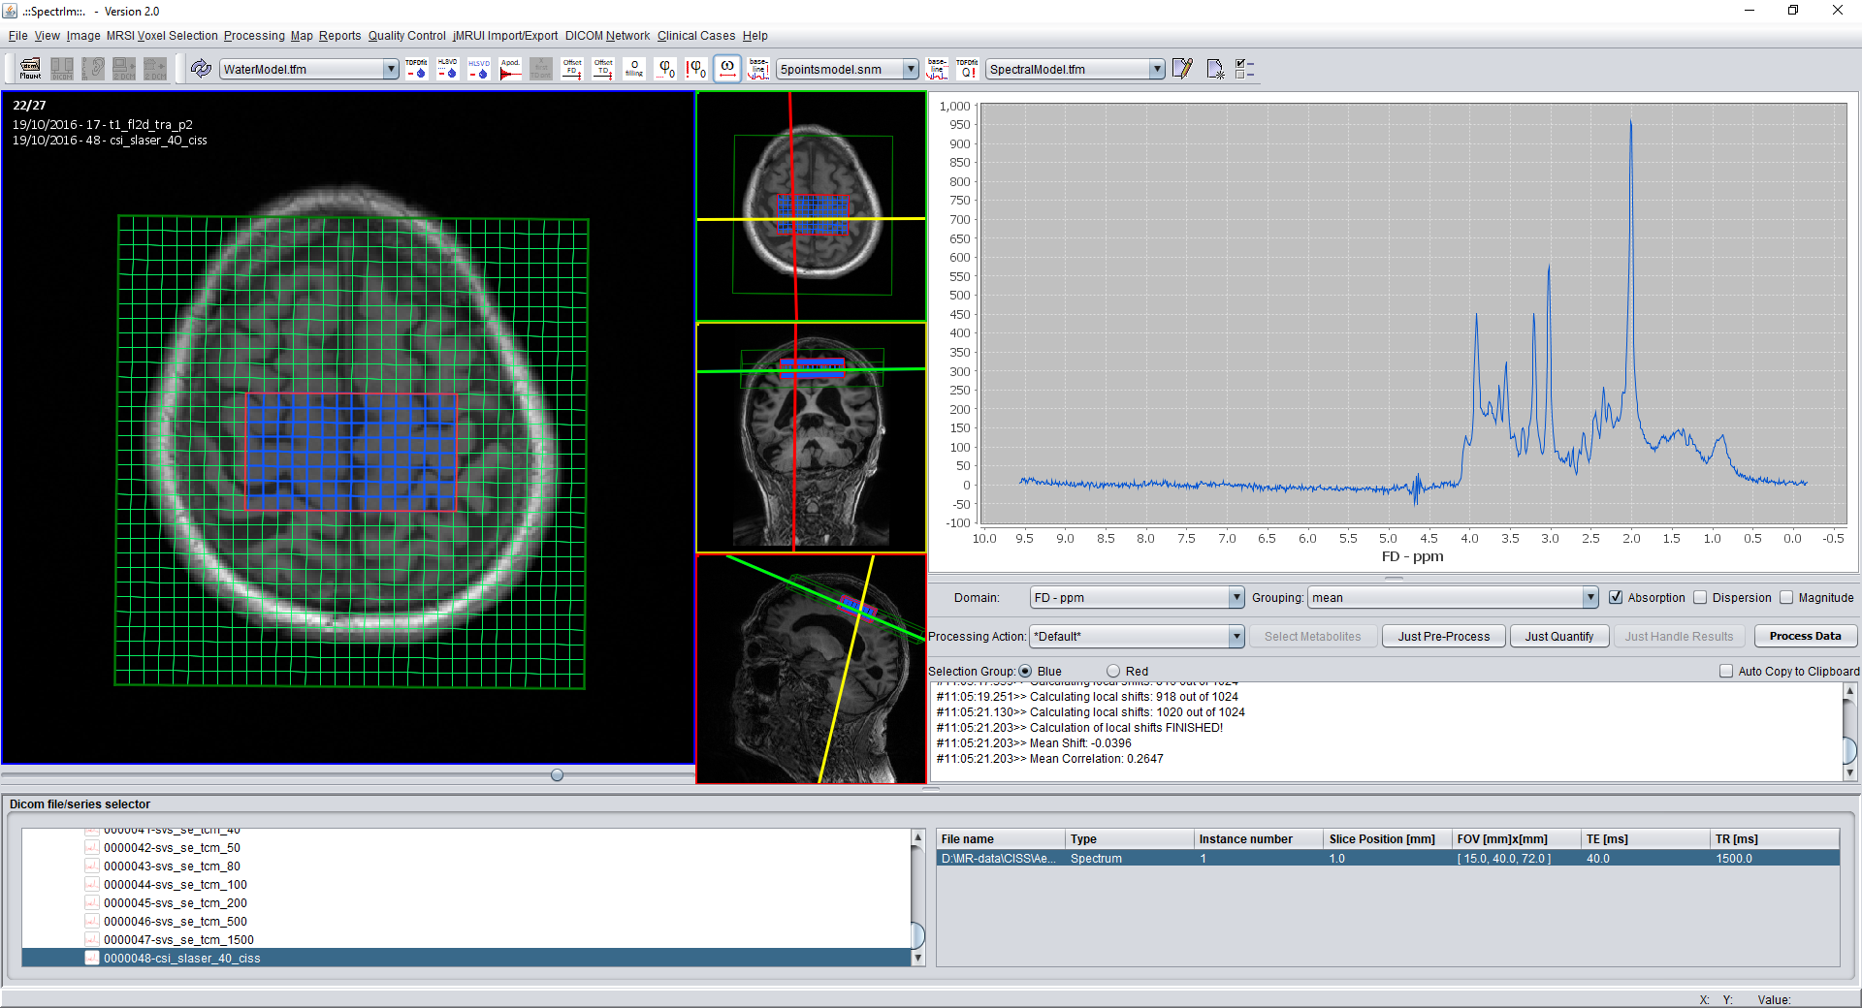Image resolution: width=1862 pixels, height=1008 pixels.
Task: Click the baseline icon next to 5pointsmodel
Action: click(x=758, y=69)
